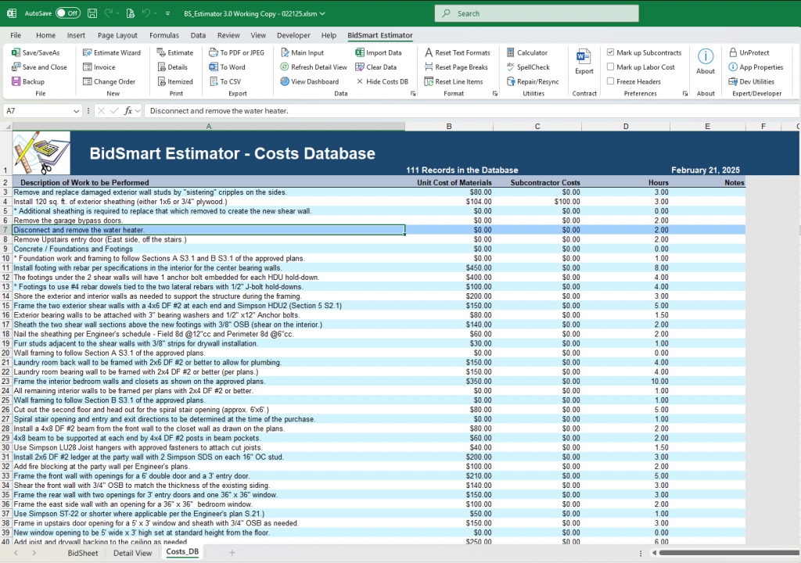Switch to the Home tab
This screenshot has width=801, height=563.
45,35
